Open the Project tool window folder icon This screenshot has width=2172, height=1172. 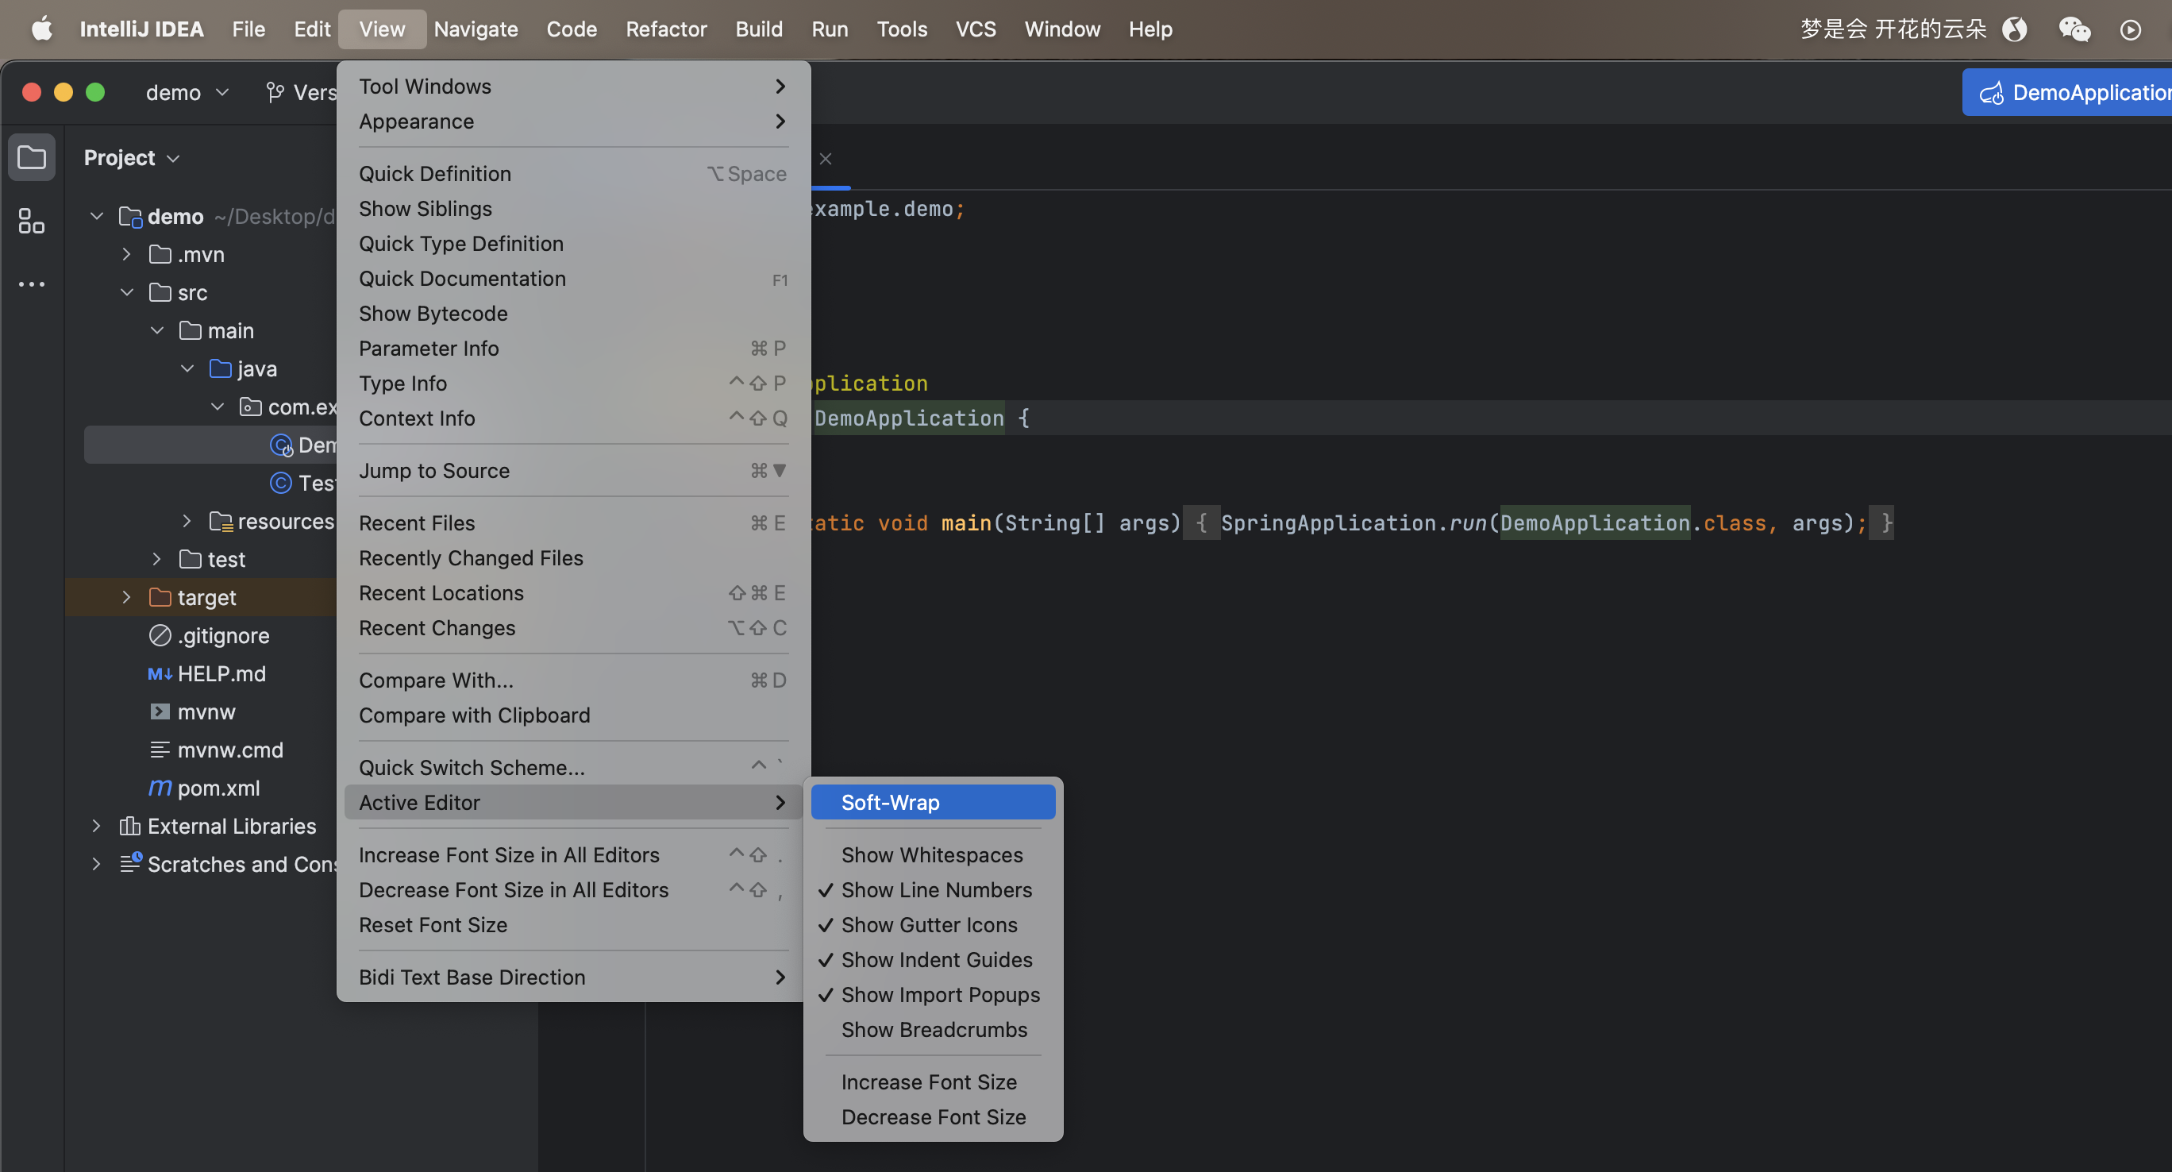pyautogui.click(x=31, y=158)
